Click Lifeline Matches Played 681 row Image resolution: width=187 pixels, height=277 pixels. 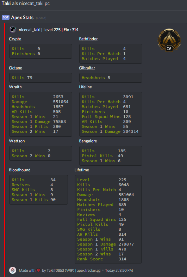(106, 107)
